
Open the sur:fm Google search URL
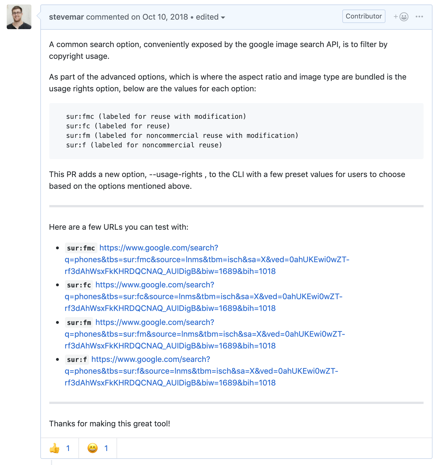pyautogui.click(x=205, y=334)
